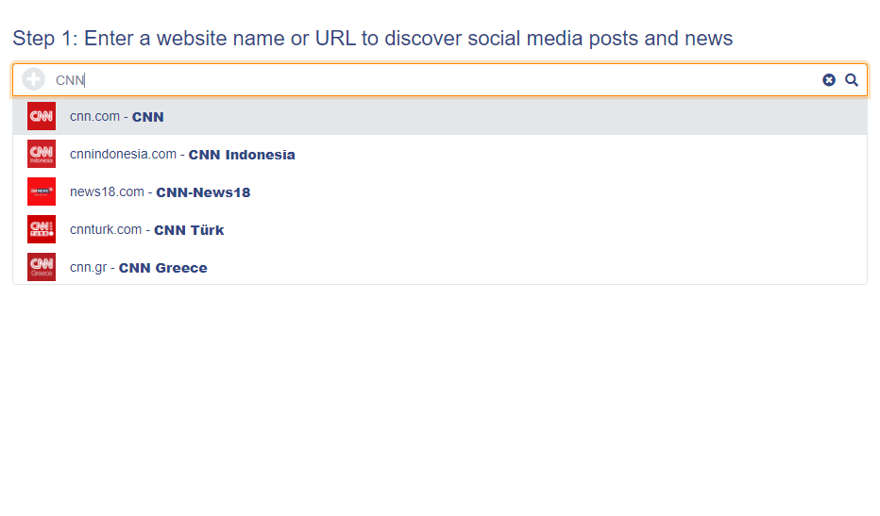Pick cnn.gr - CNN Greece suggestion
This screenshot has width=880, height=516.
440,267
